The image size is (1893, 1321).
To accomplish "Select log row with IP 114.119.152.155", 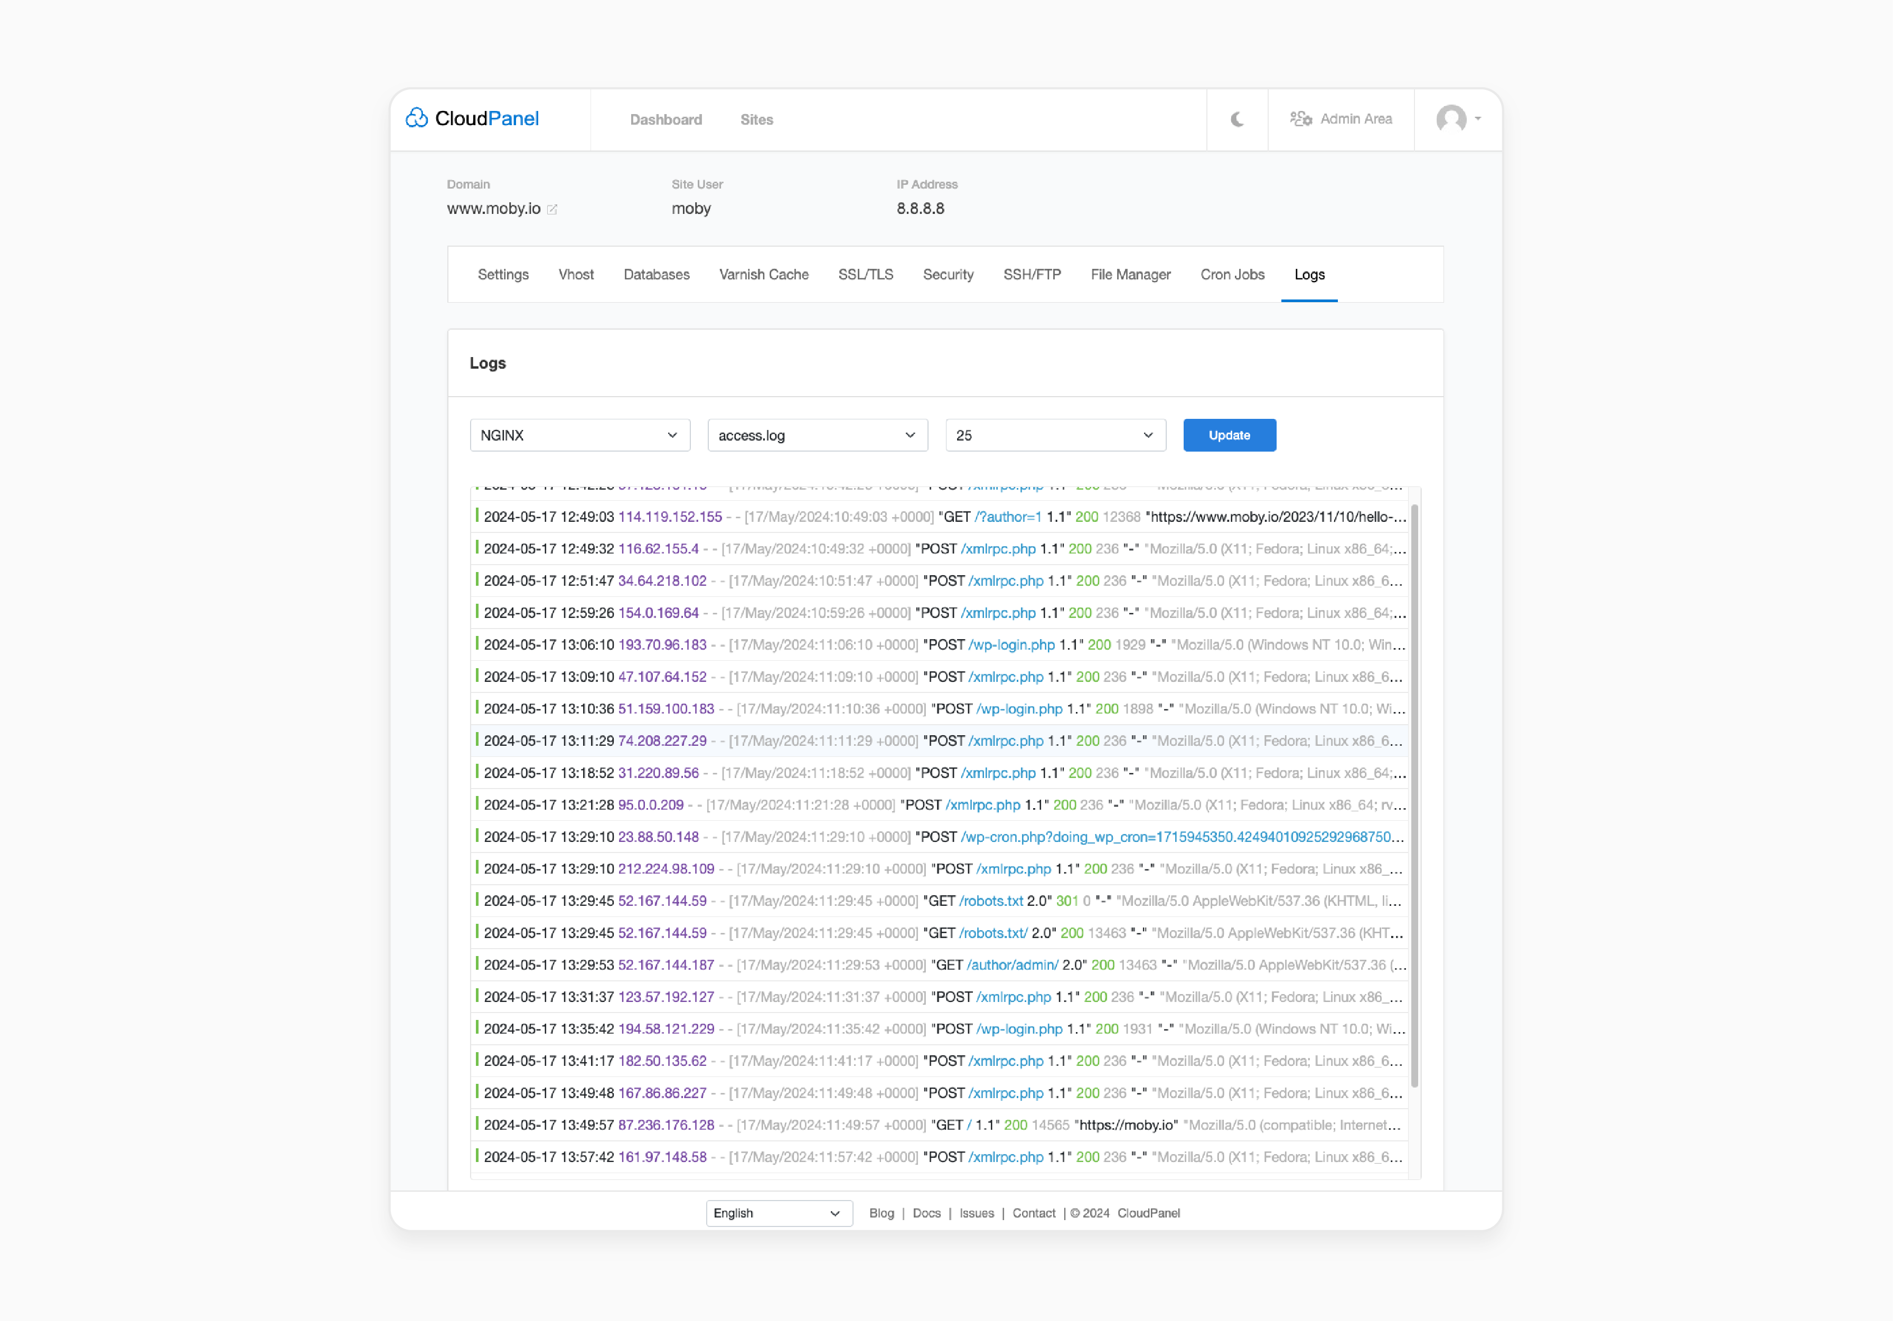I will pyautogui.click(x=940, y=517).
